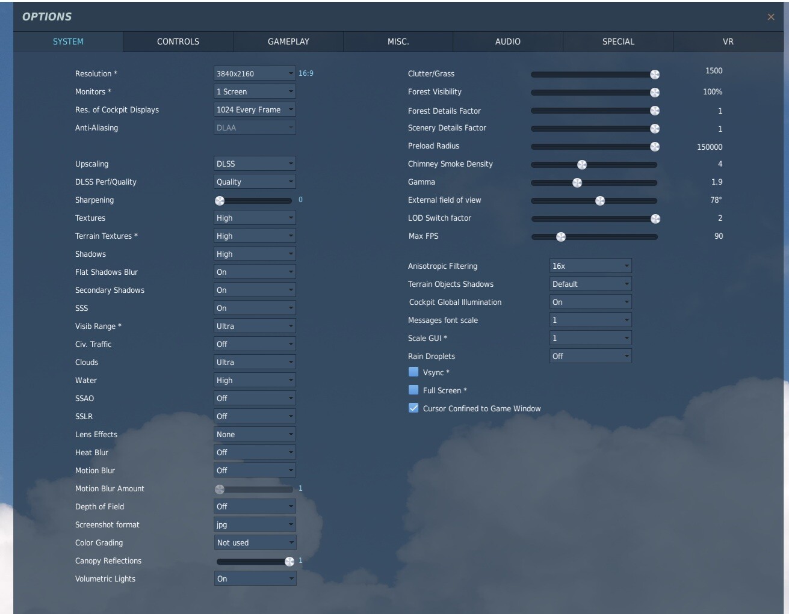789x614 pixels.
Task: Click the Forest Visibility slider handle
Action: (655, 92)
